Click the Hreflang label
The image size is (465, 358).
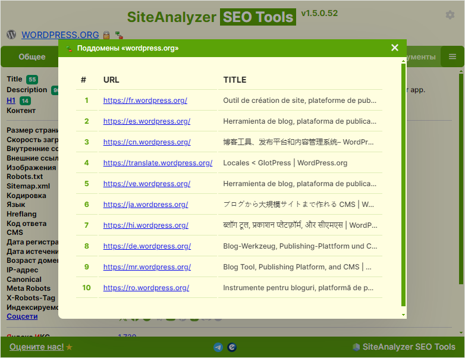click(x=21, y=214)
